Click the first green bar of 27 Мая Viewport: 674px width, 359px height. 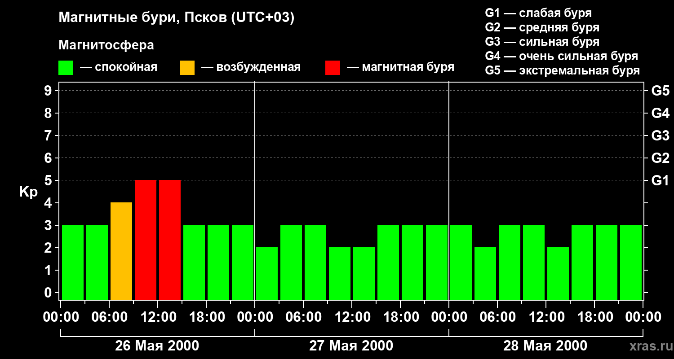pos(267,273)
